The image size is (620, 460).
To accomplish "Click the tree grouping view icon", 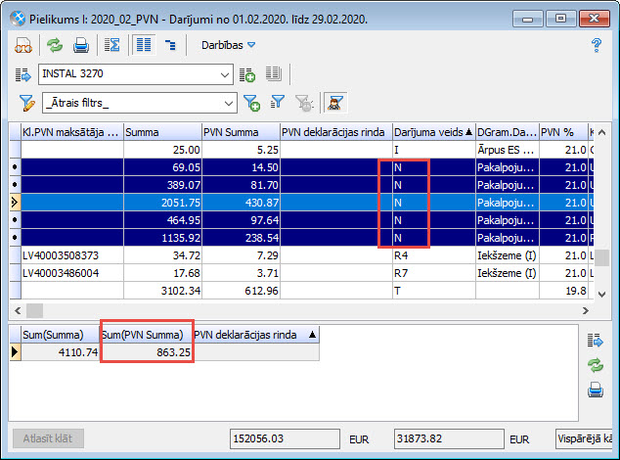I will tap(170, 45).
